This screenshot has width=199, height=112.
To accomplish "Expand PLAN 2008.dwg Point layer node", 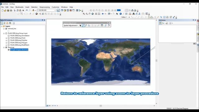I will tap(6, 38).
